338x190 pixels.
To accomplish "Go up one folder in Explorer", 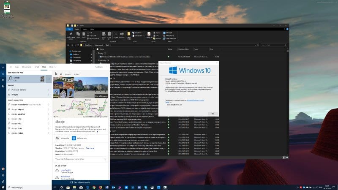I will [78, 45].
